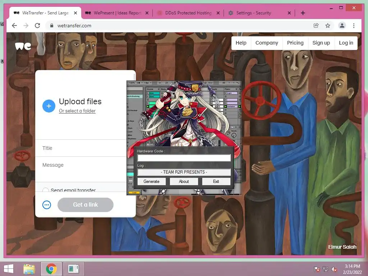Open File Explorer from the taskbar
368x276 pixels.
[x=29, y=269]
